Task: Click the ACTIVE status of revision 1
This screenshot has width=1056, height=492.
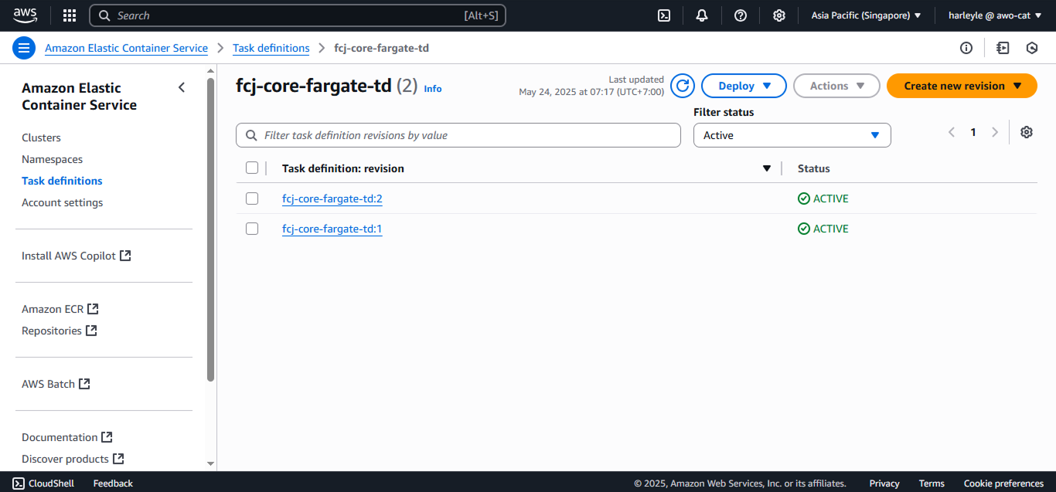Action: [823, 229]
